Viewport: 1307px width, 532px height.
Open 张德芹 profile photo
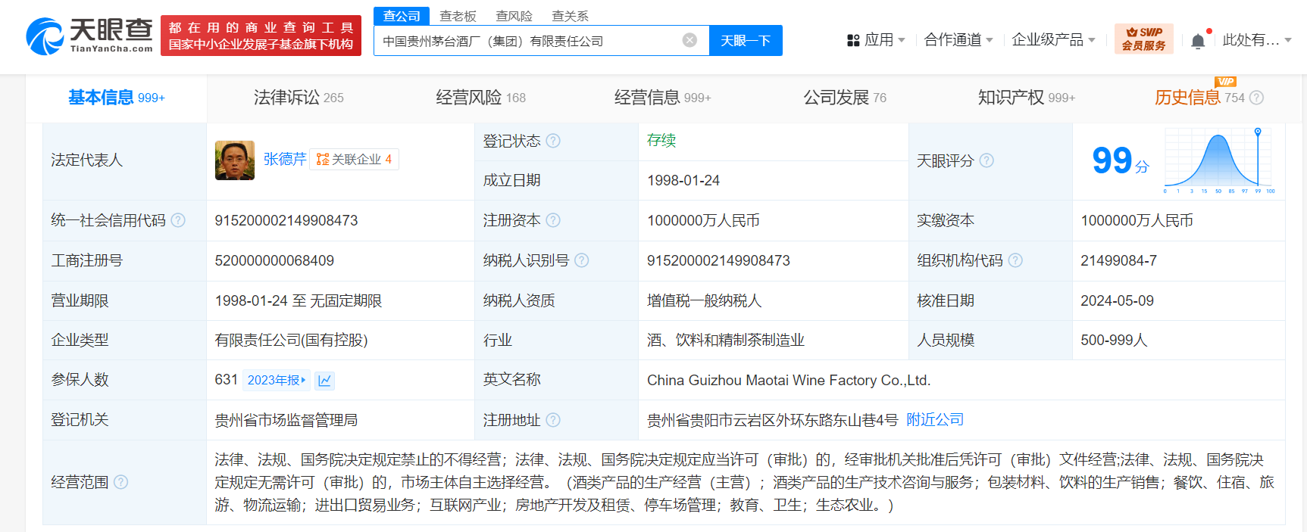235,160
